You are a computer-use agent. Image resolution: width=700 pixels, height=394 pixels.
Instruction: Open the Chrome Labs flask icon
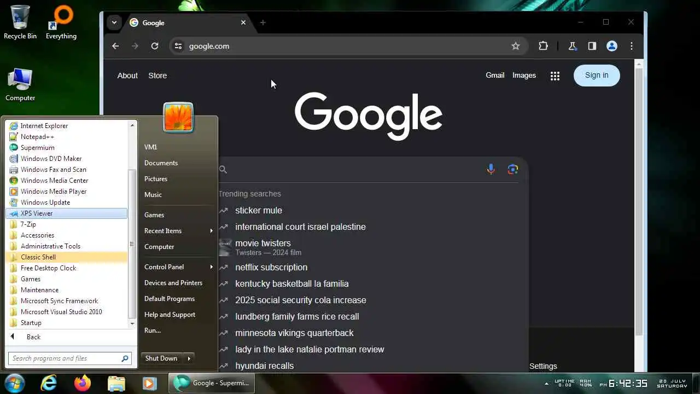click(573, 46)
